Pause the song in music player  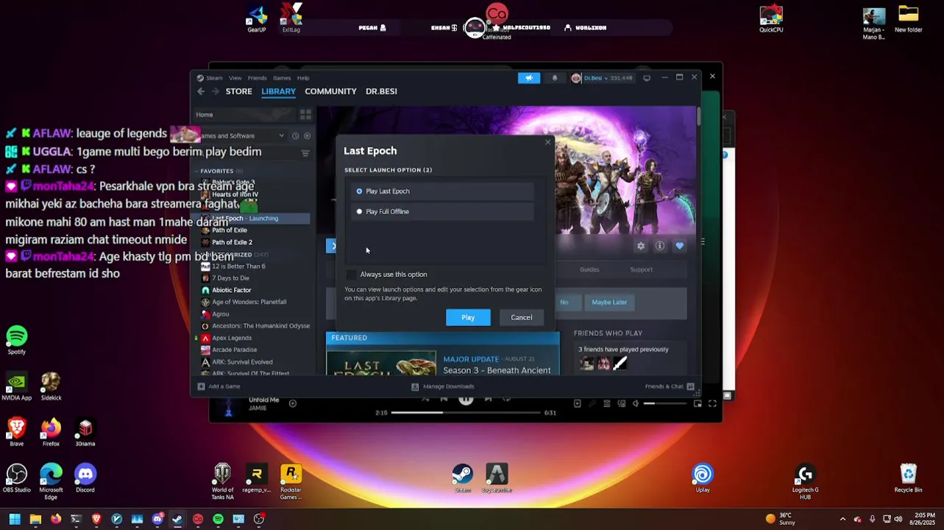coord(466,400)
